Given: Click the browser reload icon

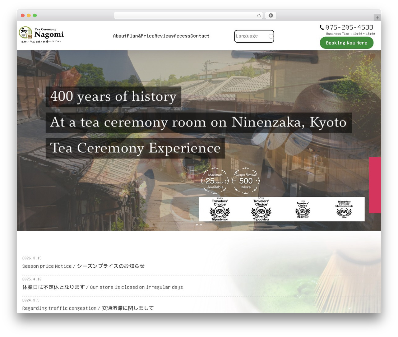Looking at the screenshot, I should [259, 16].
